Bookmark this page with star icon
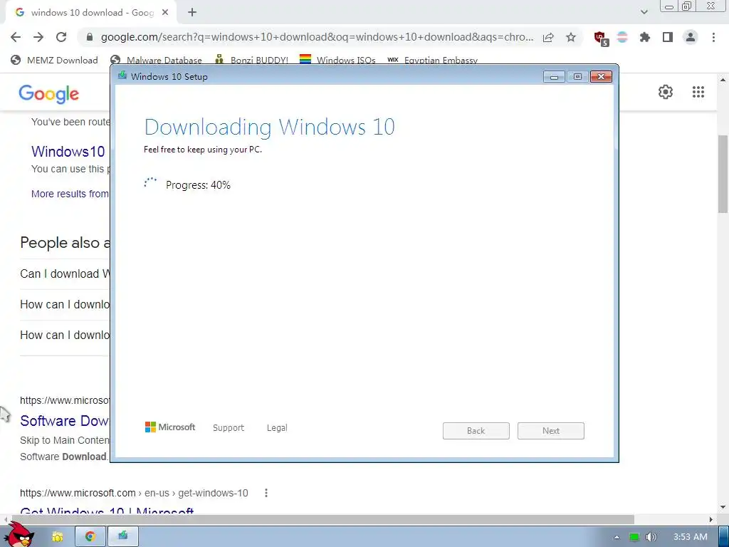The height and width of the screenshot is (547, 729). coord(571,37)
